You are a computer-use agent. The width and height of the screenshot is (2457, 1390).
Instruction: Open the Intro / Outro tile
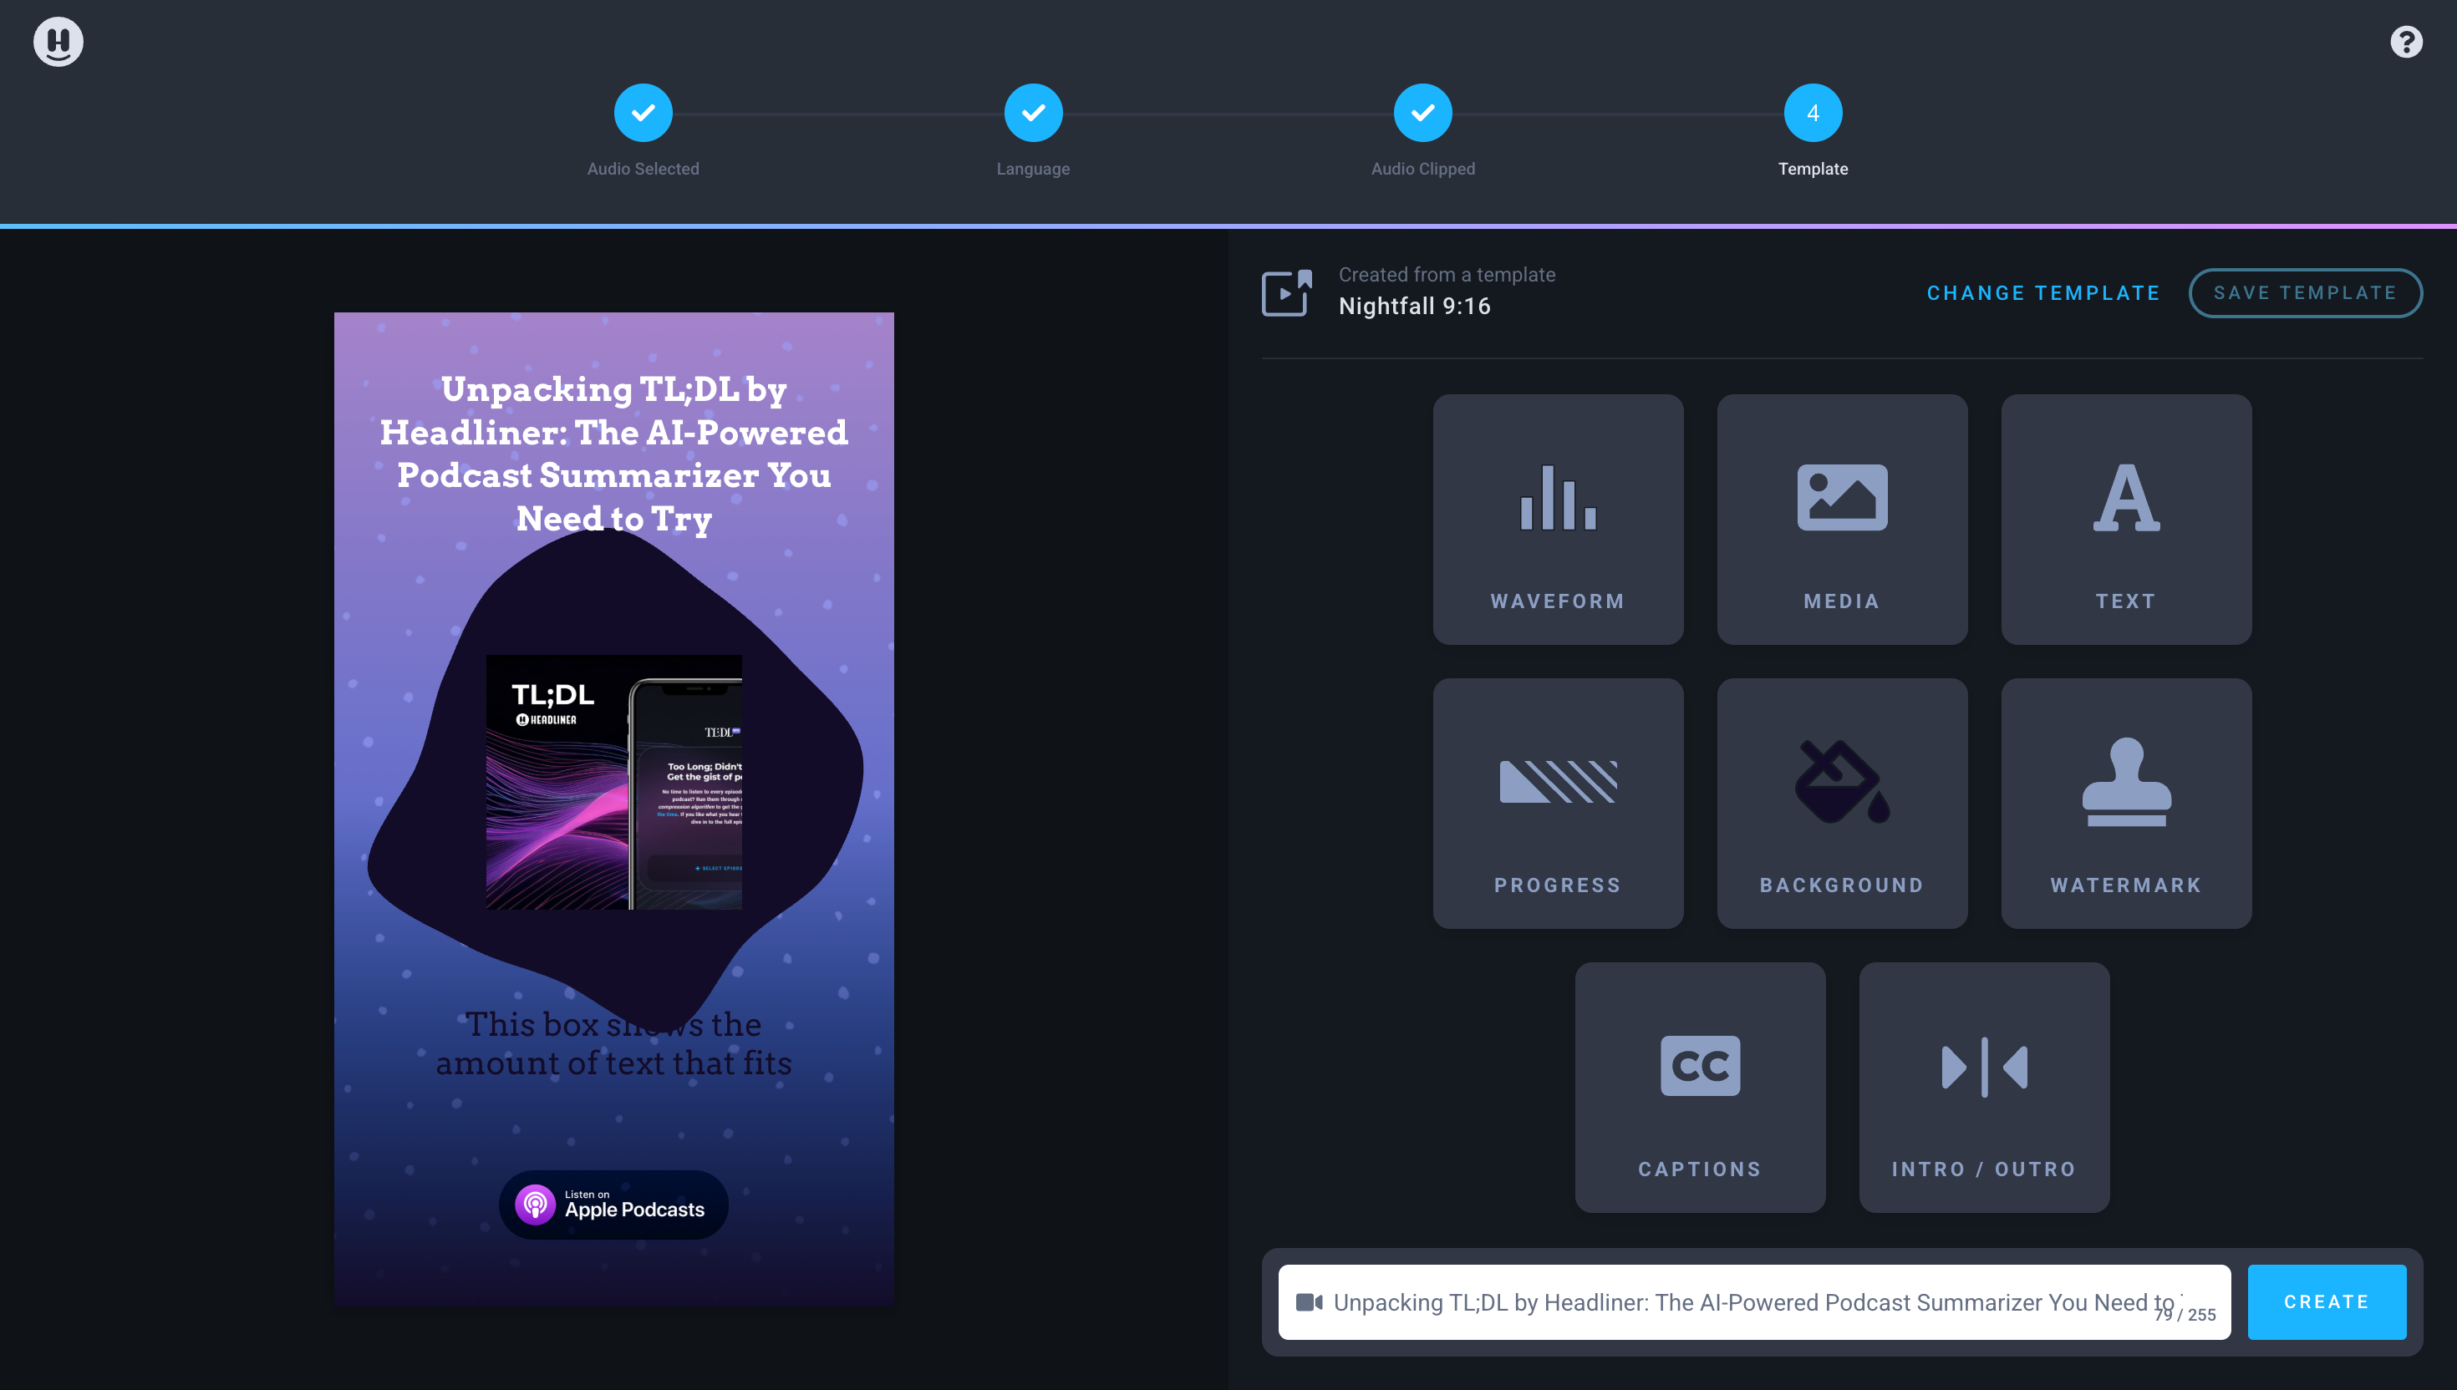click(1984, 1088)
